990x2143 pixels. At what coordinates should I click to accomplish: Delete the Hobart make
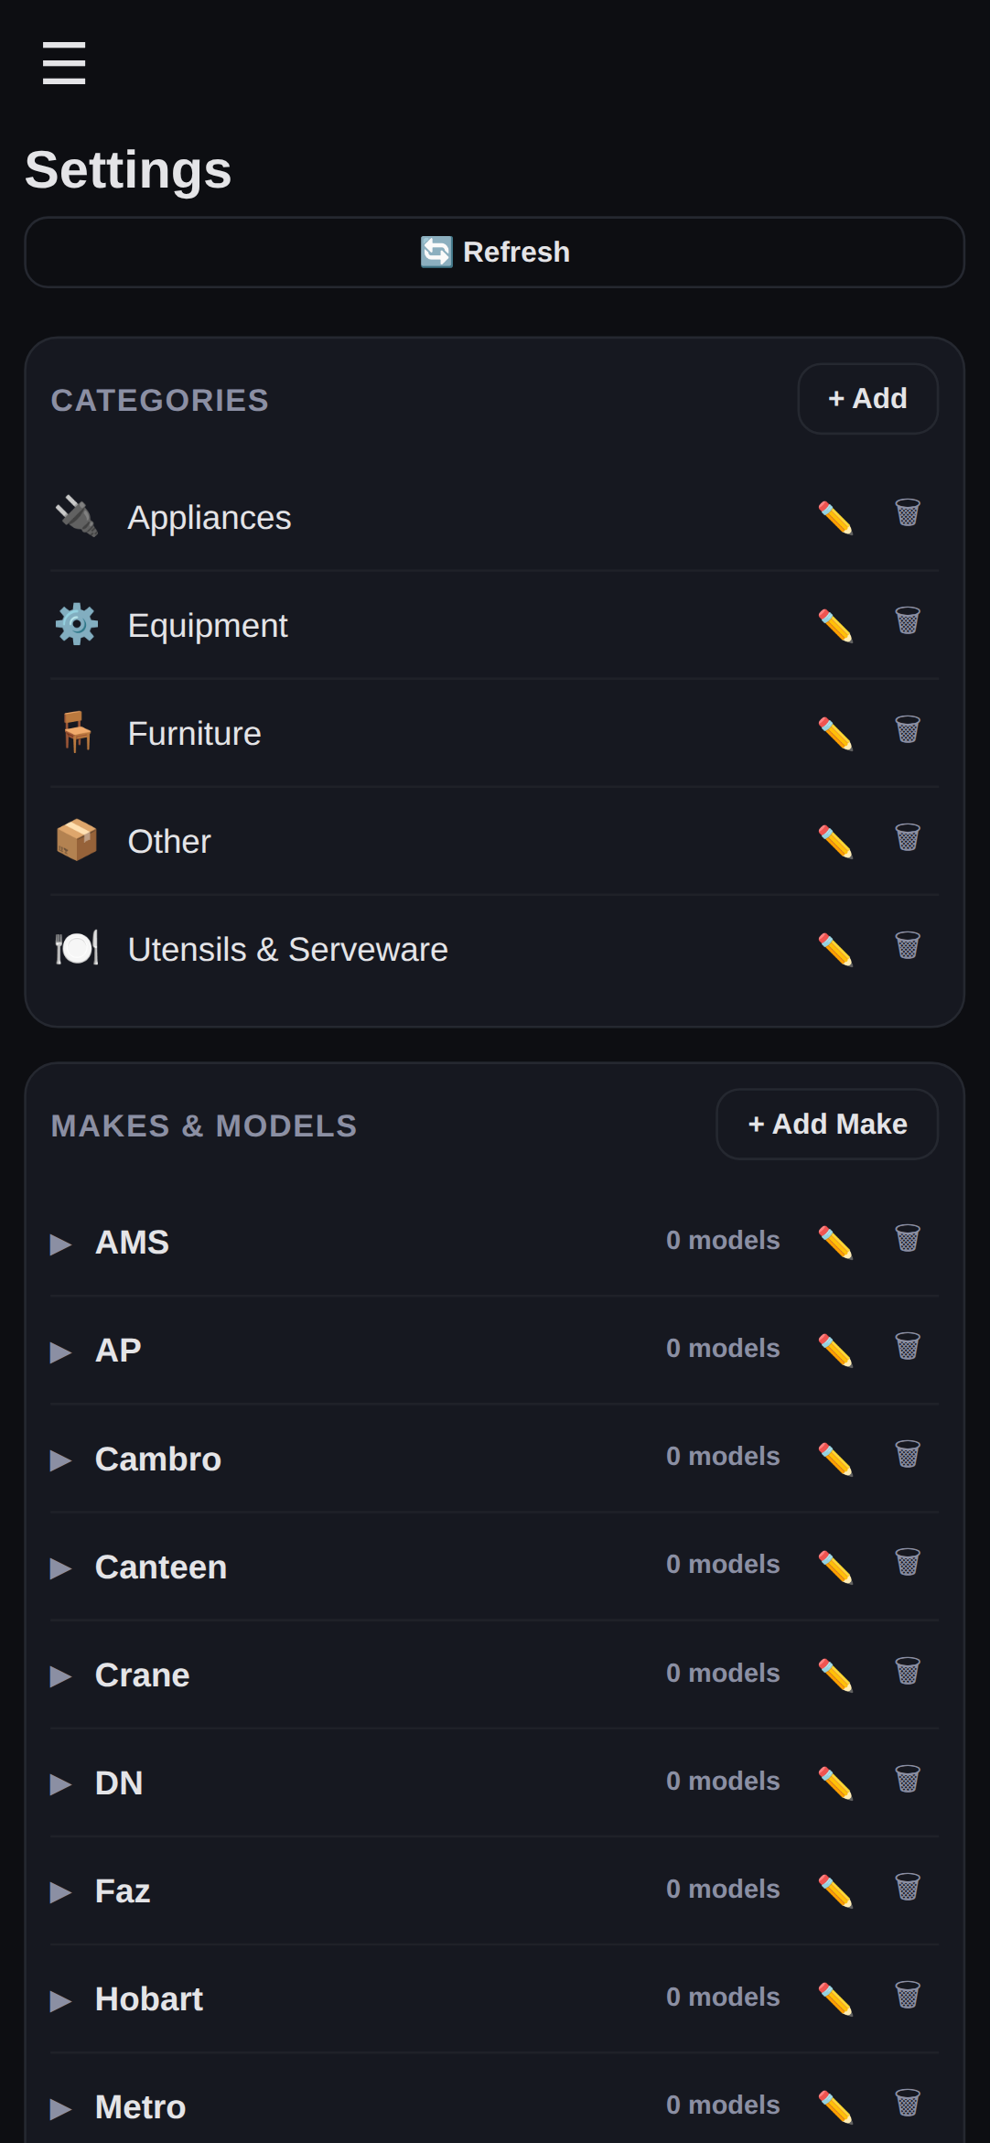pyautogui.click(x=908, y=1996)
